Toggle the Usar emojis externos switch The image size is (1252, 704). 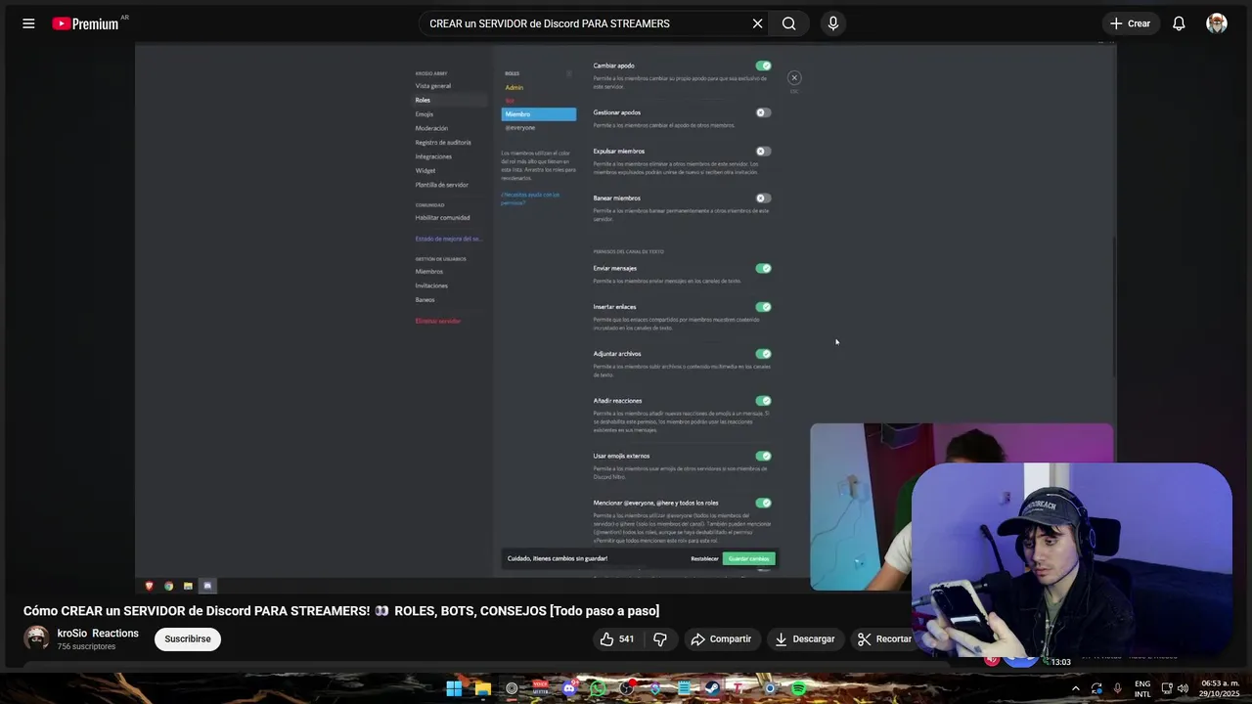point(763,456)
